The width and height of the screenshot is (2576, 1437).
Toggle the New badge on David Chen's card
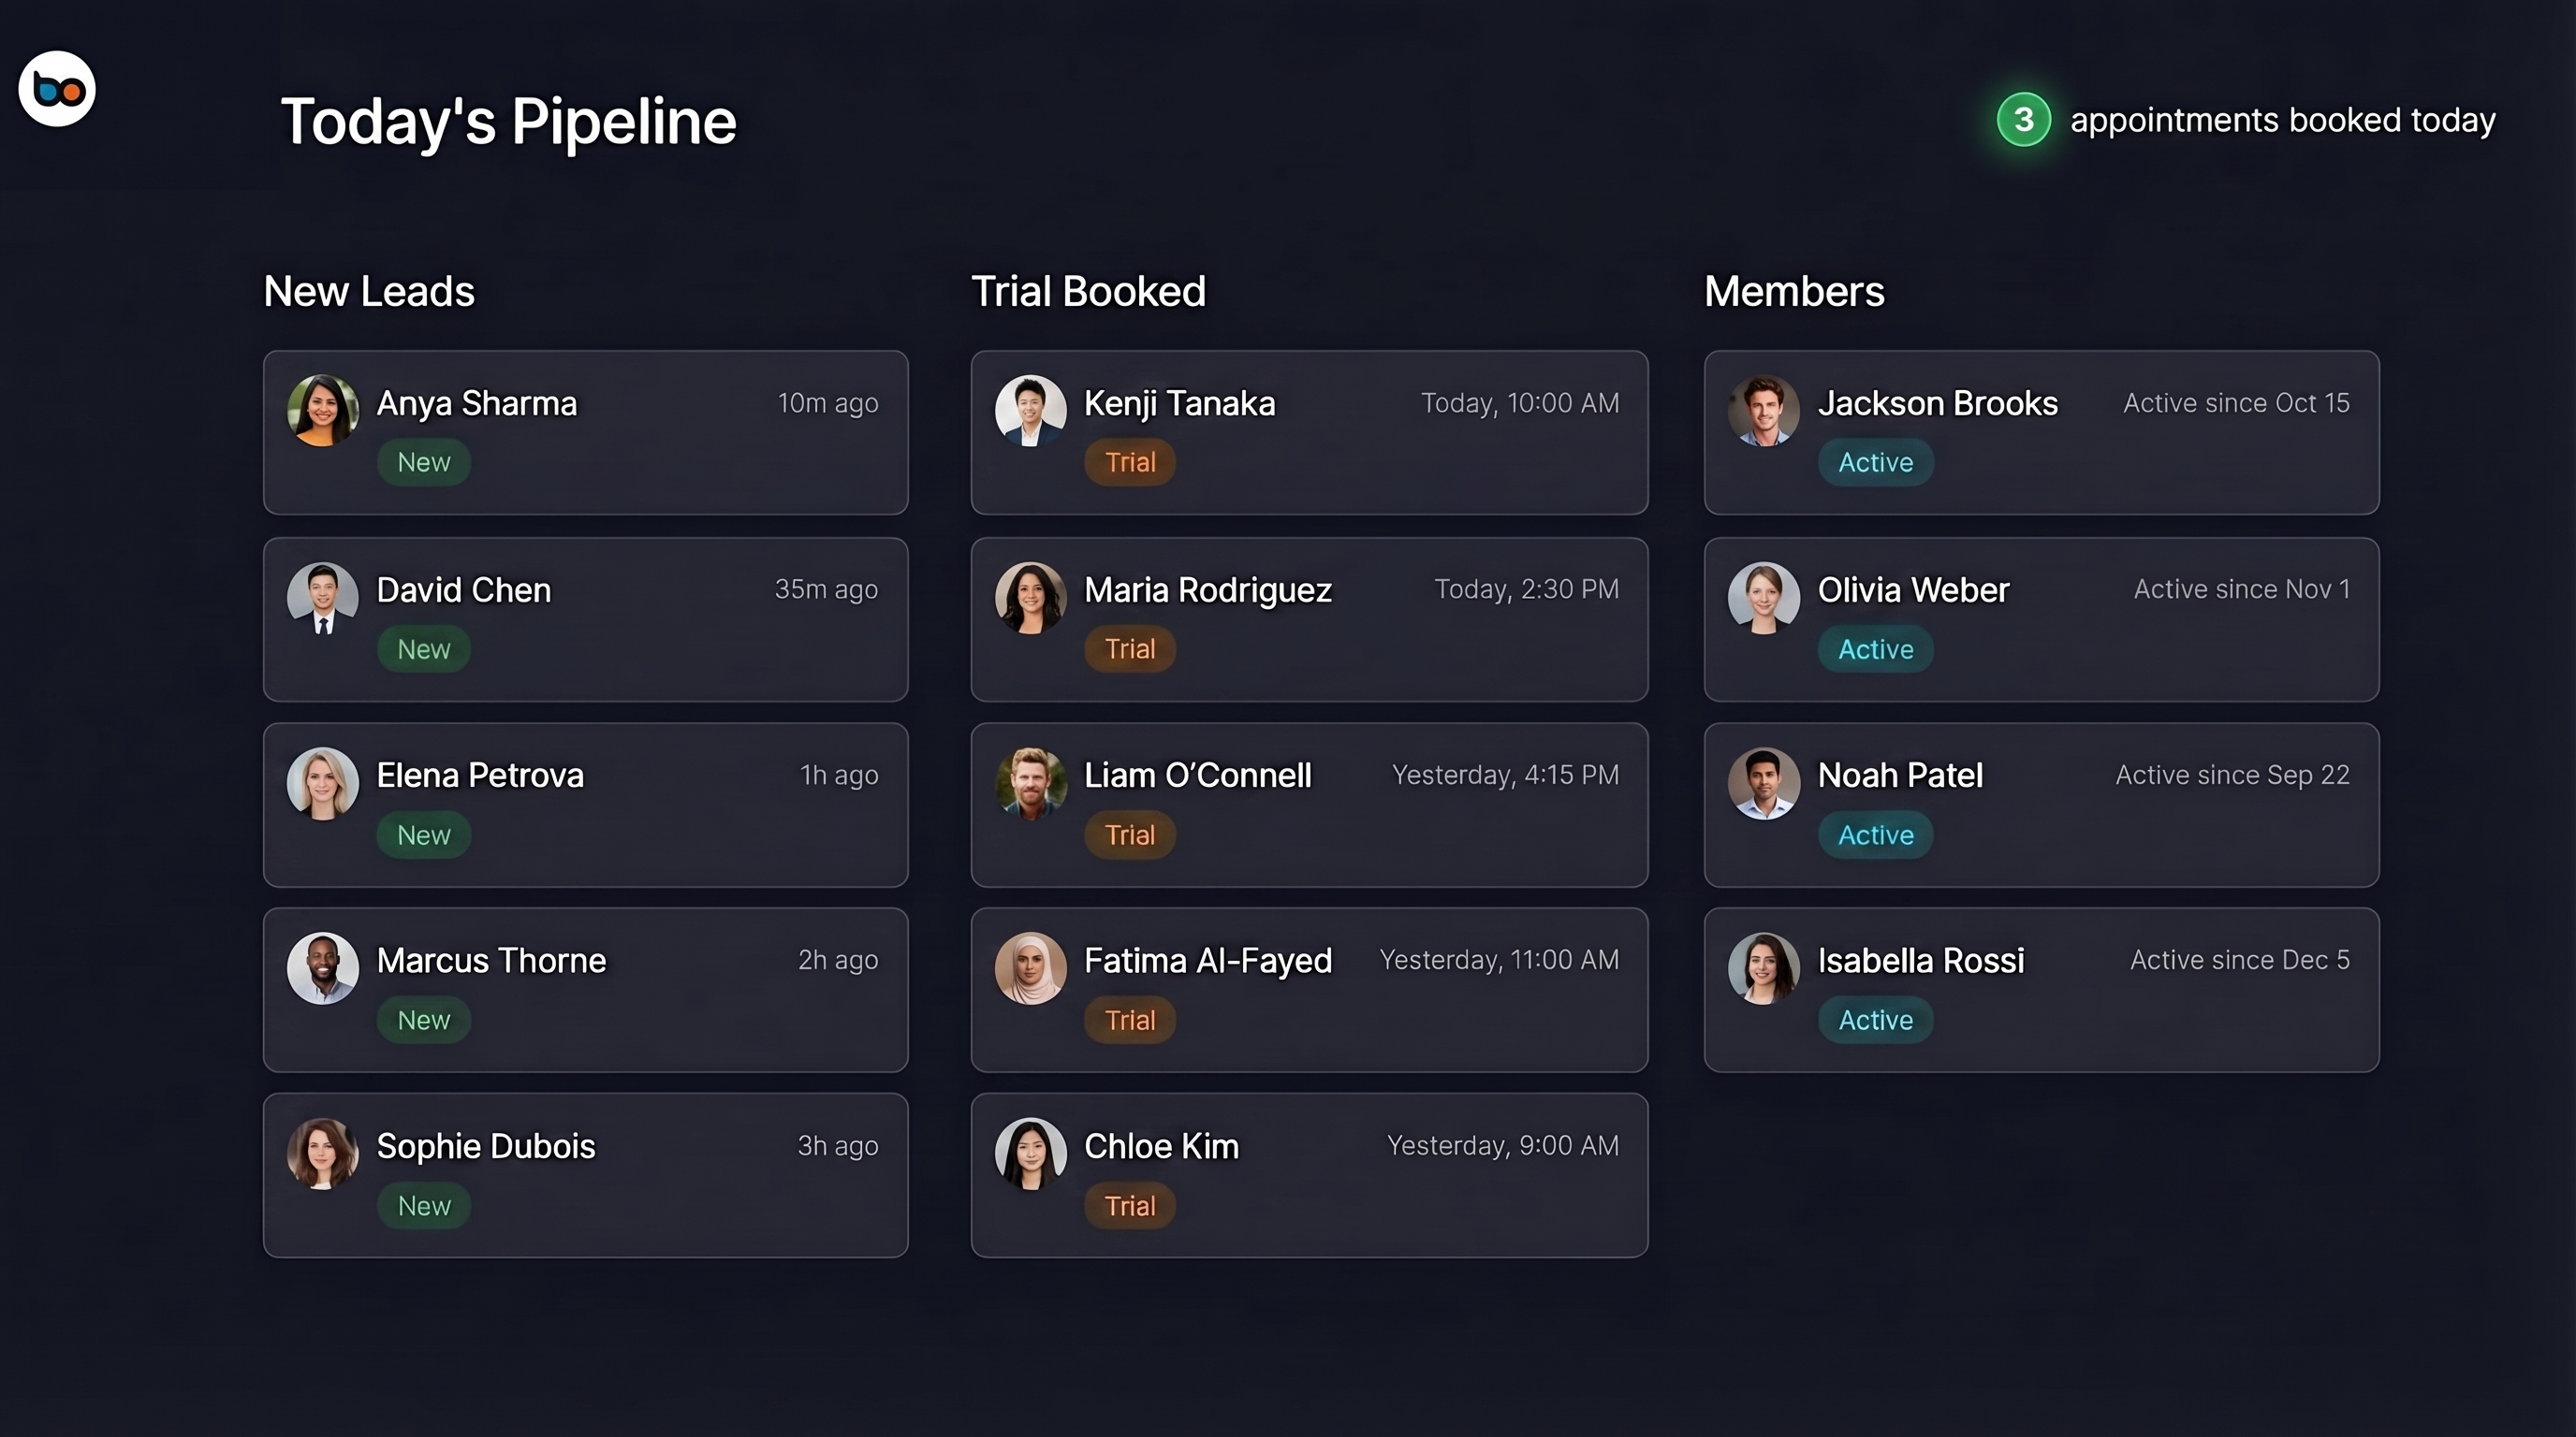424,648
